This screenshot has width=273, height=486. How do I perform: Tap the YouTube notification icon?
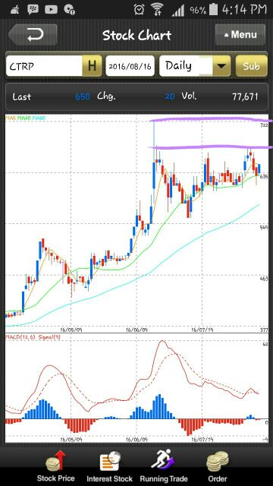click(x=51, y=10)
